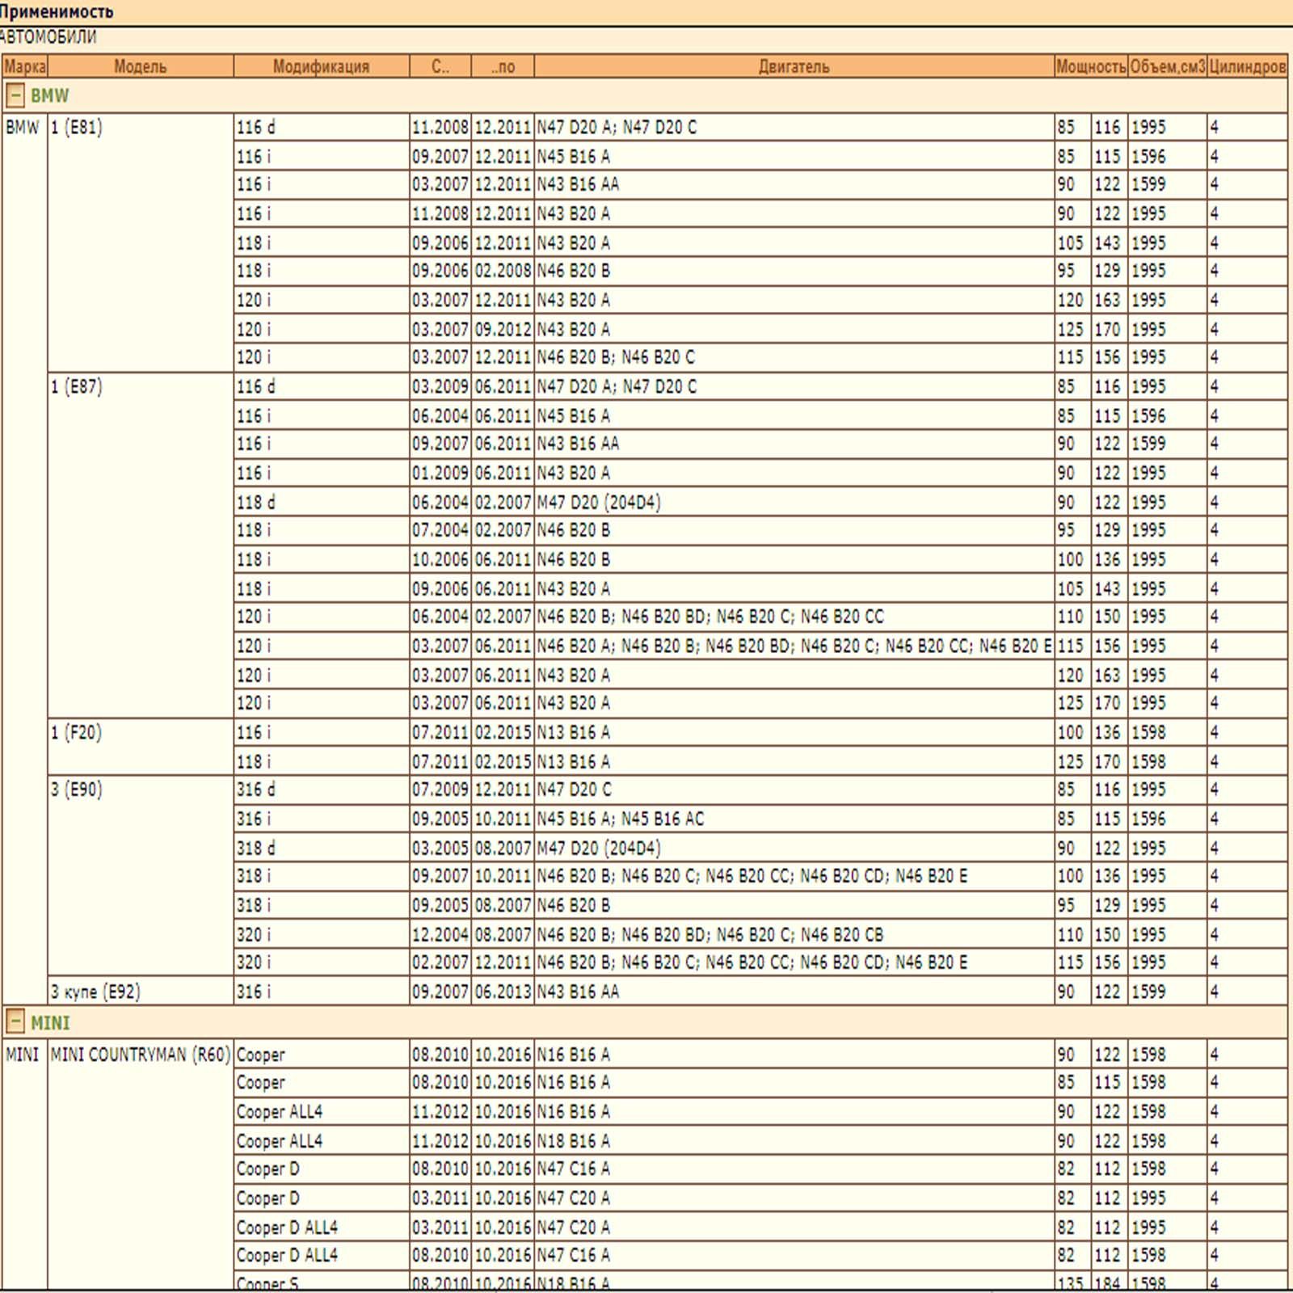
Task: Select the 1 (F20) model cell
Action: tap(77, 732)
